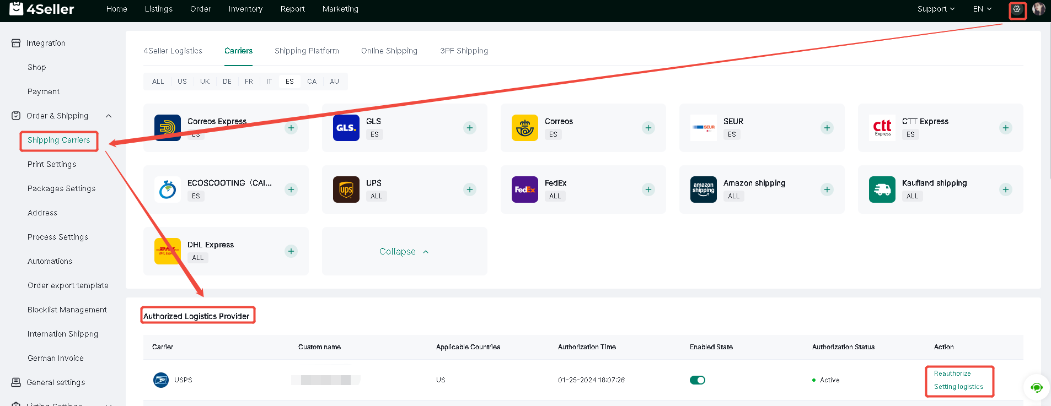Collapse the carrier list

[x=404, y=251]
